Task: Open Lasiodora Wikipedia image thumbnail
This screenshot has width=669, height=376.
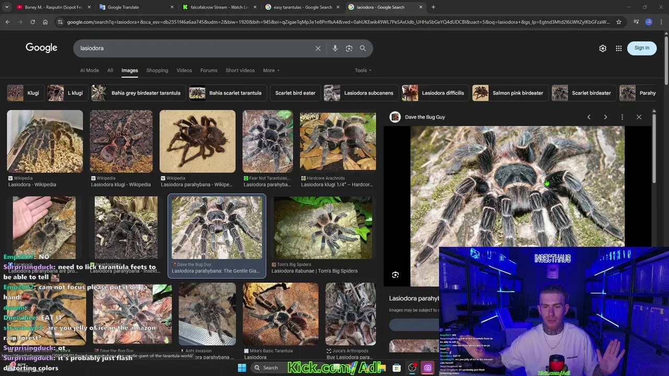Action: pyautogui.click(x=45, y=142)
